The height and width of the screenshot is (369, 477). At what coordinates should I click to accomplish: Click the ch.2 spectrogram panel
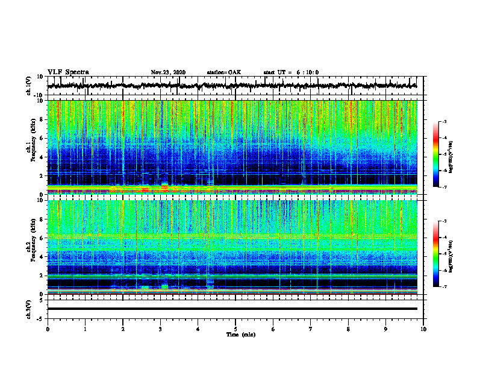(232, 247)
